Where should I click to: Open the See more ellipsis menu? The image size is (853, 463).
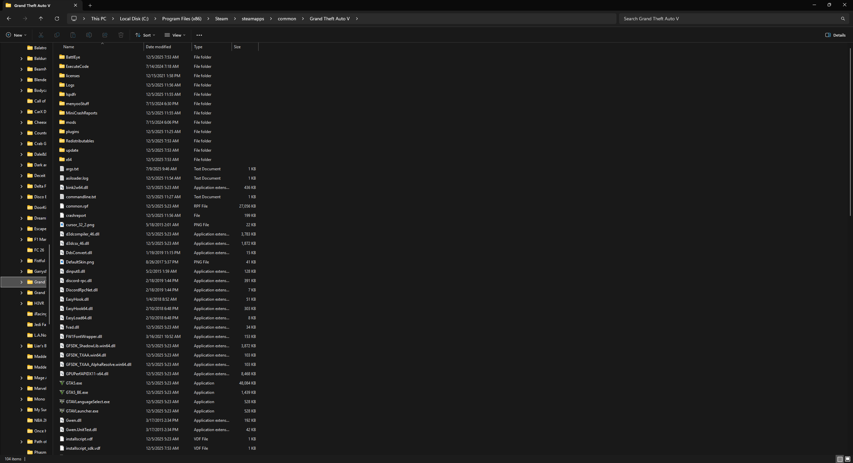(x=199, y=35)
